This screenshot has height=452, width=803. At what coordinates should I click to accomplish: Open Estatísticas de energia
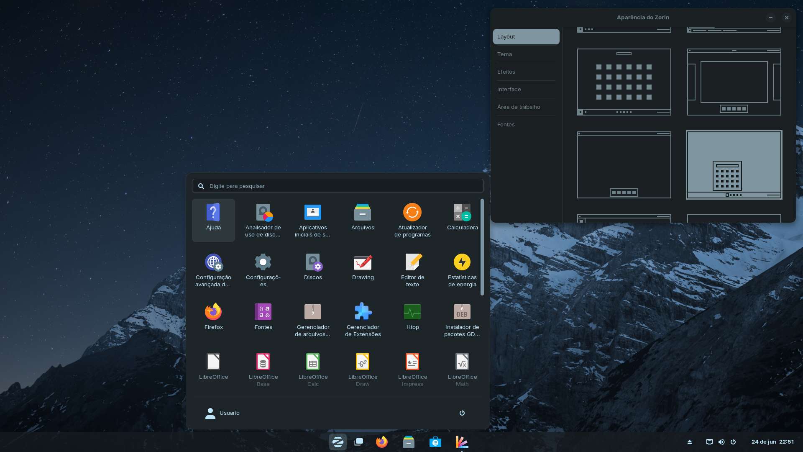point(462,270)
